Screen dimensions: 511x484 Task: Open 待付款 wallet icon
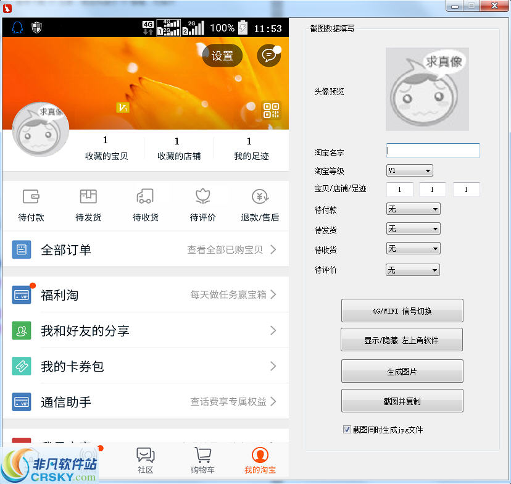tap(31, 196)
